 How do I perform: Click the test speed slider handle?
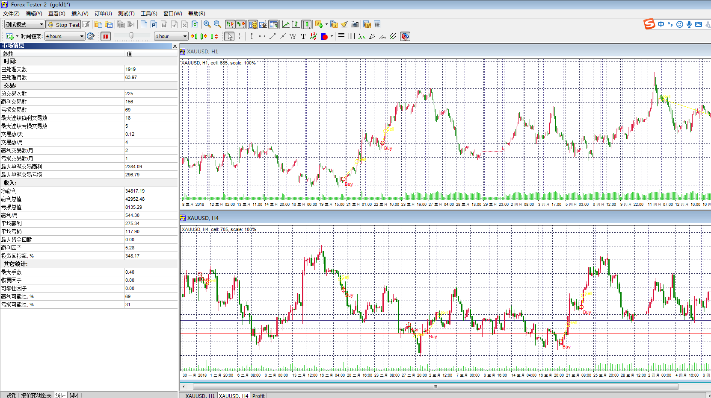pos(131,36)
